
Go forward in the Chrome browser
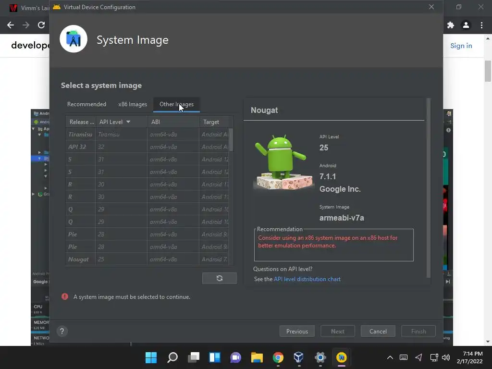pyautogui.click(x=26, y=25)
